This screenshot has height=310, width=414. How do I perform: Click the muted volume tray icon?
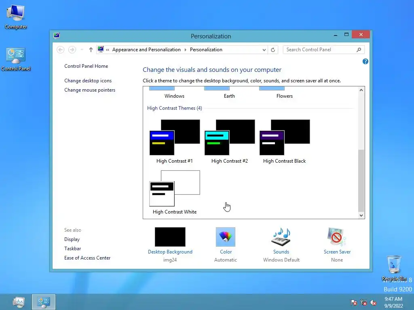pyautogui.click(x=373, y=302)
